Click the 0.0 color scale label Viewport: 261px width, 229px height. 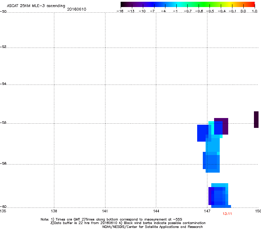(243, 11)
